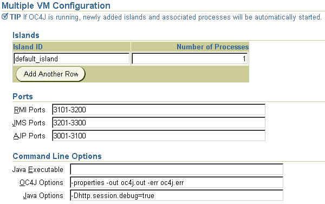Click the Multiple VM Configuration heading
This screenshot has width=325, height=204.
coord(56,5)
